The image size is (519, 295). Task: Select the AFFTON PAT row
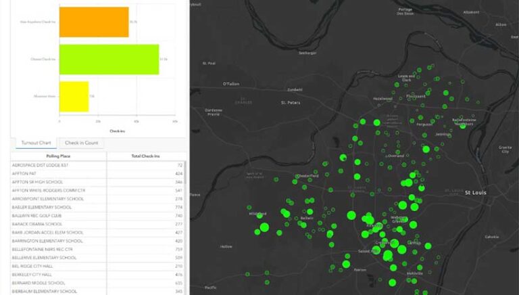point(97,174)
